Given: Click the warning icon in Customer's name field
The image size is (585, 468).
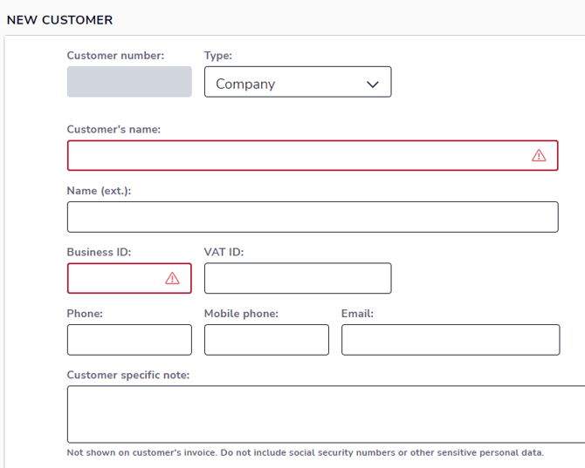Looking at the screenshot, I should (x=539, y=155).
